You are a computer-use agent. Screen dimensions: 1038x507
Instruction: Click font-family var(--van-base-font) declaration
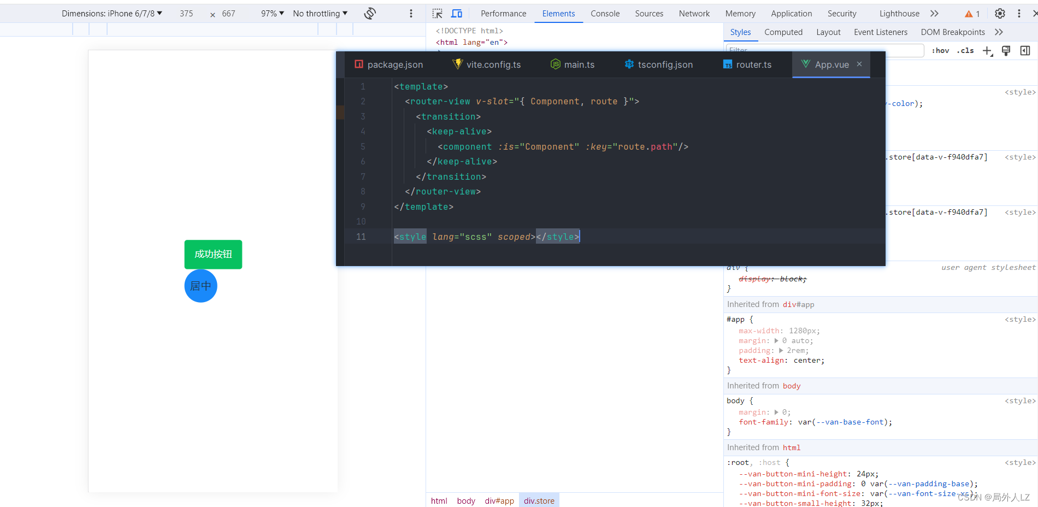(815, 422)
